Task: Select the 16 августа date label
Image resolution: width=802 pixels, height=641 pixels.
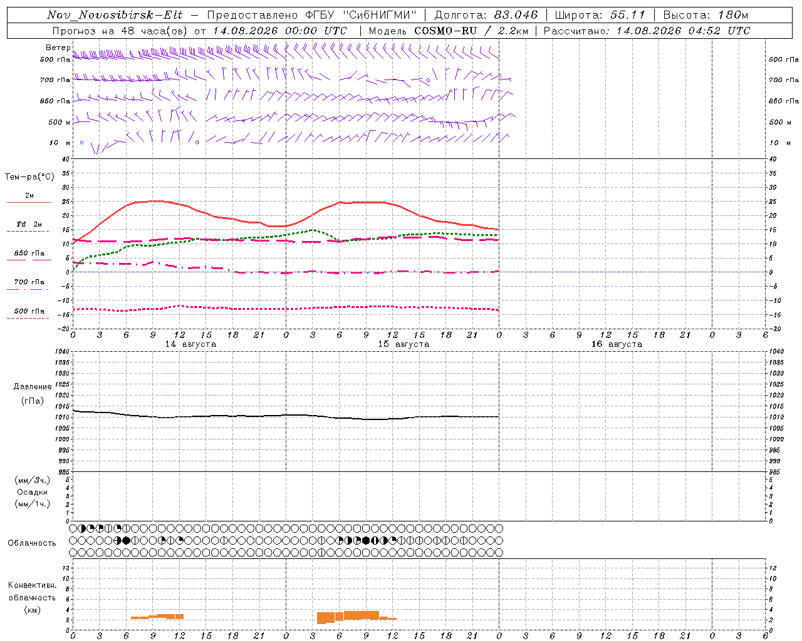Action: [x=617, y=344]
